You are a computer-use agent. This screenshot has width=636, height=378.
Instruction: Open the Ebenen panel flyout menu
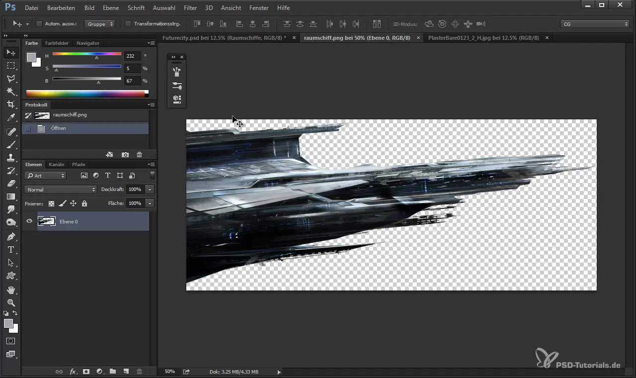pyautogui.click(x=152, y=165)
